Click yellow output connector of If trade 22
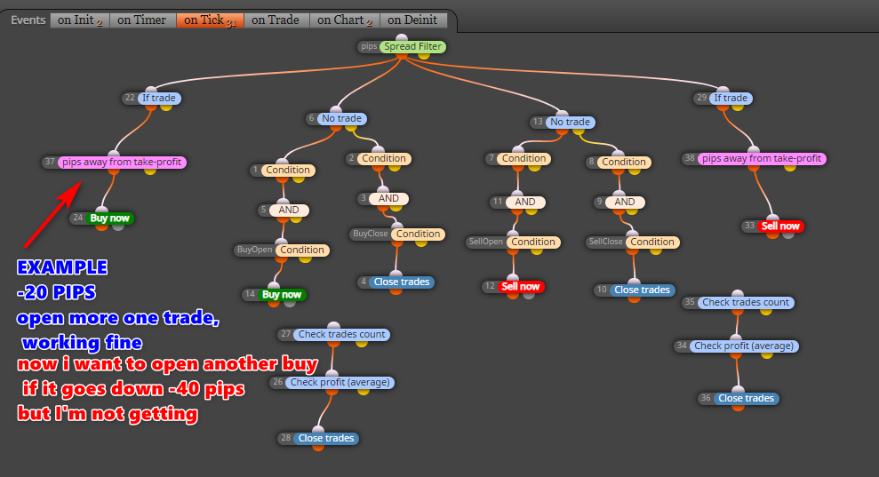 [166, 106]
